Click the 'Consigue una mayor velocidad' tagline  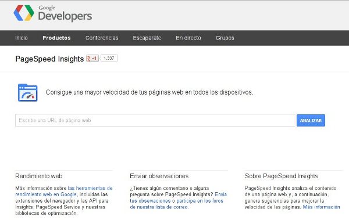149,92
